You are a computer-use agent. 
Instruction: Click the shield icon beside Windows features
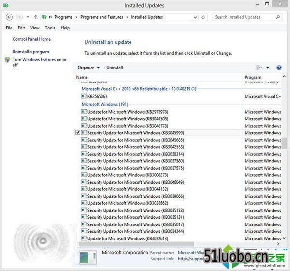point(7,60)
